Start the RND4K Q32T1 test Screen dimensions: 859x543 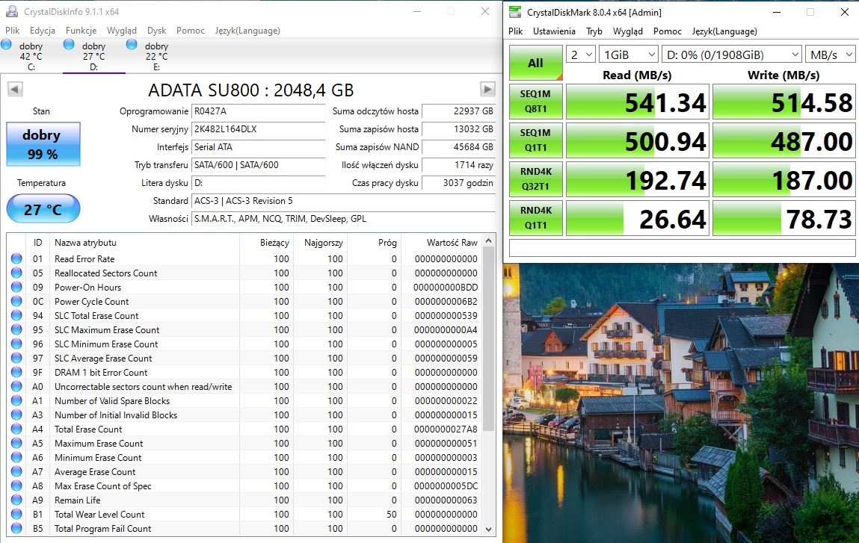point(535,179)
